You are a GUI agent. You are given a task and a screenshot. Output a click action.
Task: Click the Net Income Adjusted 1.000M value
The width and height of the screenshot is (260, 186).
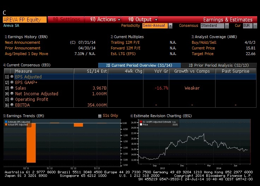[x=99, y=94]
